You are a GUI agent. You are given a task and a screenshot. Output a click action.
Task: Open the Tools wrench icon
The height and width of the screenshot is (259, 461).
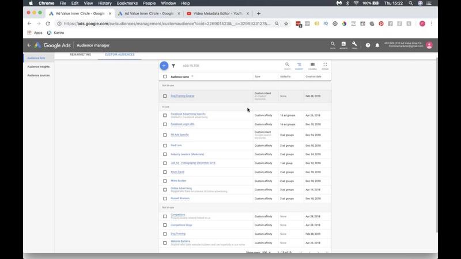(x=354, y=45)
